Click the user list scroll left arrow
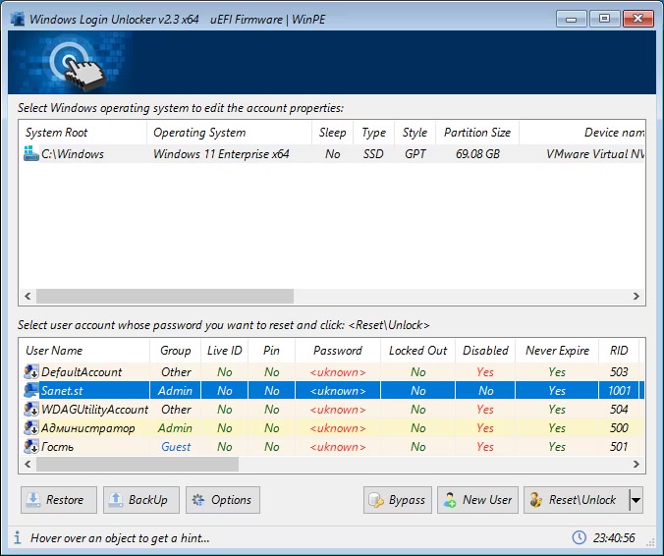Screen dimensions: 664x556 coord(28,464)
